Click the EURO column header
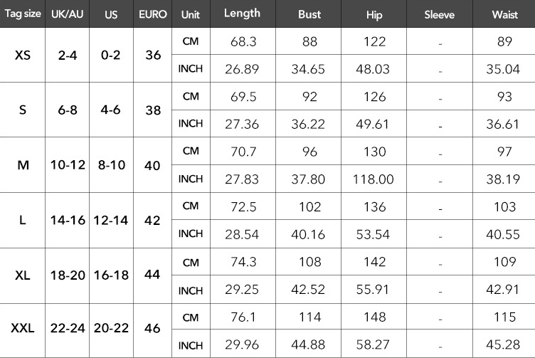Image resolution: width=535 pixels, height=358 pixels. [153, 14]
